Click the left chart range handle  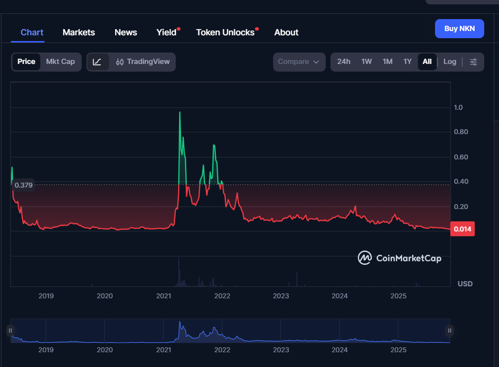coord(10,330)
